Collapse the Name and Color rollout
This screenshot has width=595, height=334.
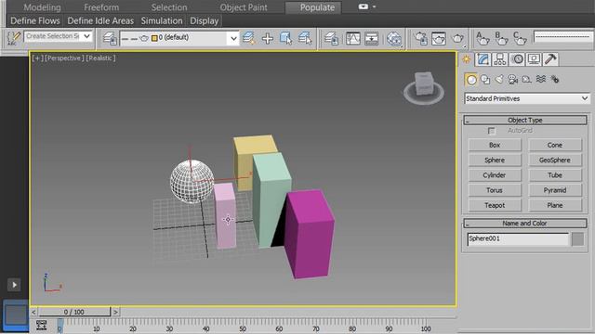(524, 224)
